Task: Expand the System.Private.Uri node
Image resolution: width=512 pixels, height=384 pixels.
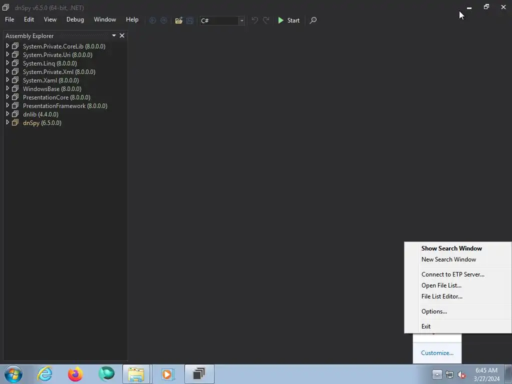Action: [7, 54]
